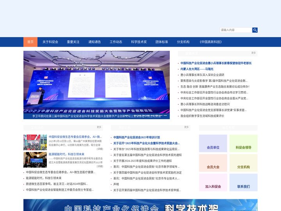Open notice 中国科技产业化促进会2025年培训计划
281x211 pixels.
(x=137, y=138)
